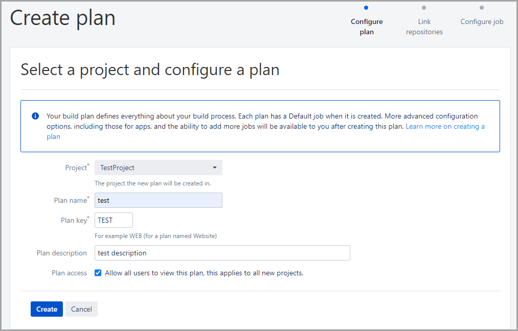Open the Project dropdown showing TestProject
This screenshot has height=331, width=518.
click(158, 168)
